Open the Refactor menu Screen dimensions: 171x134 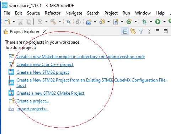coord(53,13)
